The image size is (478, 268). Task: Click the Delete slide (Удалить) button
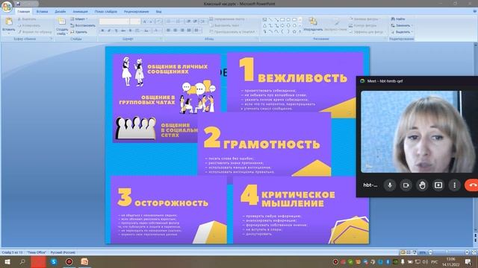tap(79, 32)
